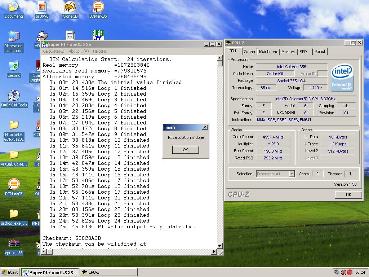Click Super PI vertical scrollbar down arrow
The width and height of the screenshot is (369, 277).
click(219, 246)
